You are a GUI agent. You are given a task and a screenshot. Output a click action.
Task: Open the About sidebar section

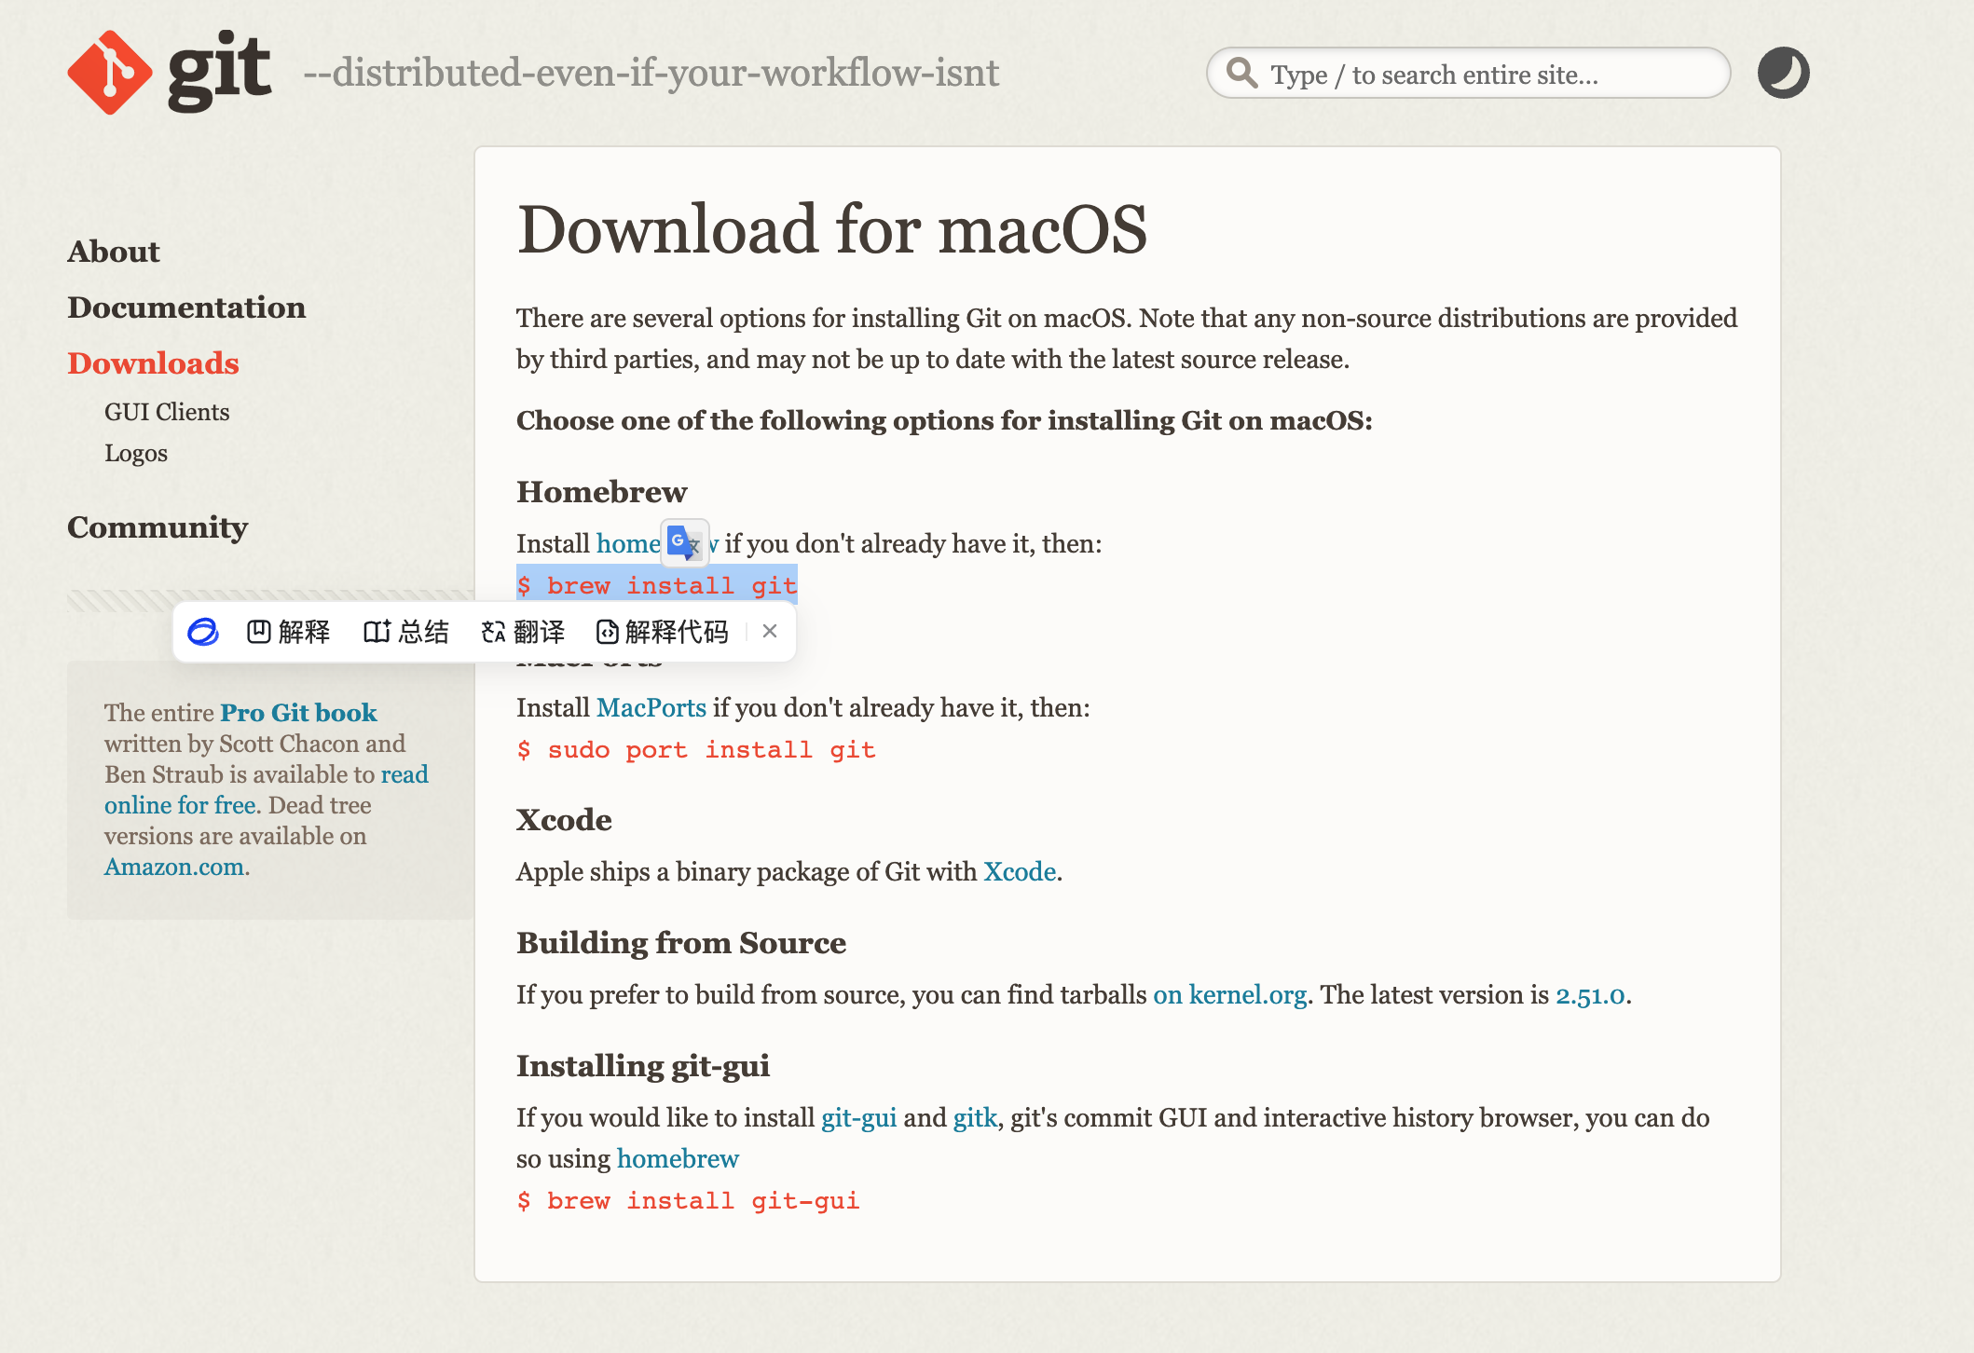pyautogui.click(x=114, y=252)
